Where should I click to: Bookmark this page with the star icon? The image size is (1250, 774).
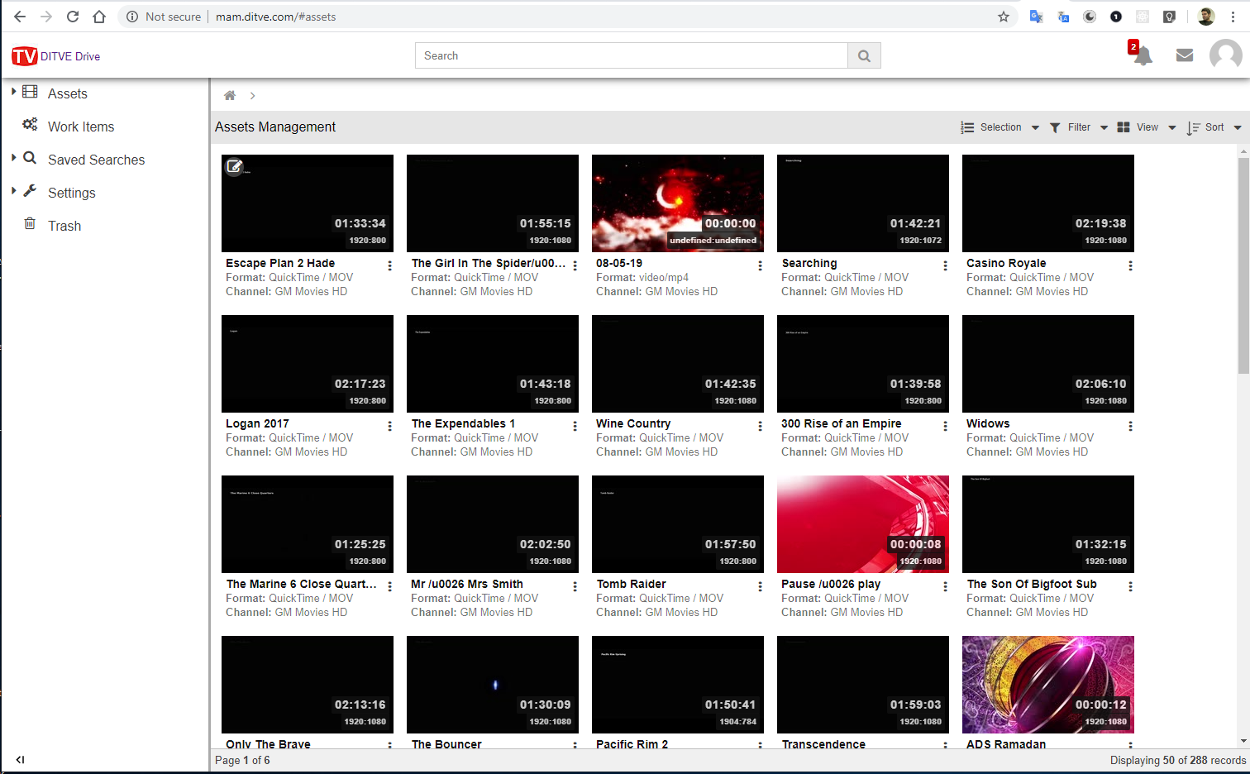click(1004, 17)
